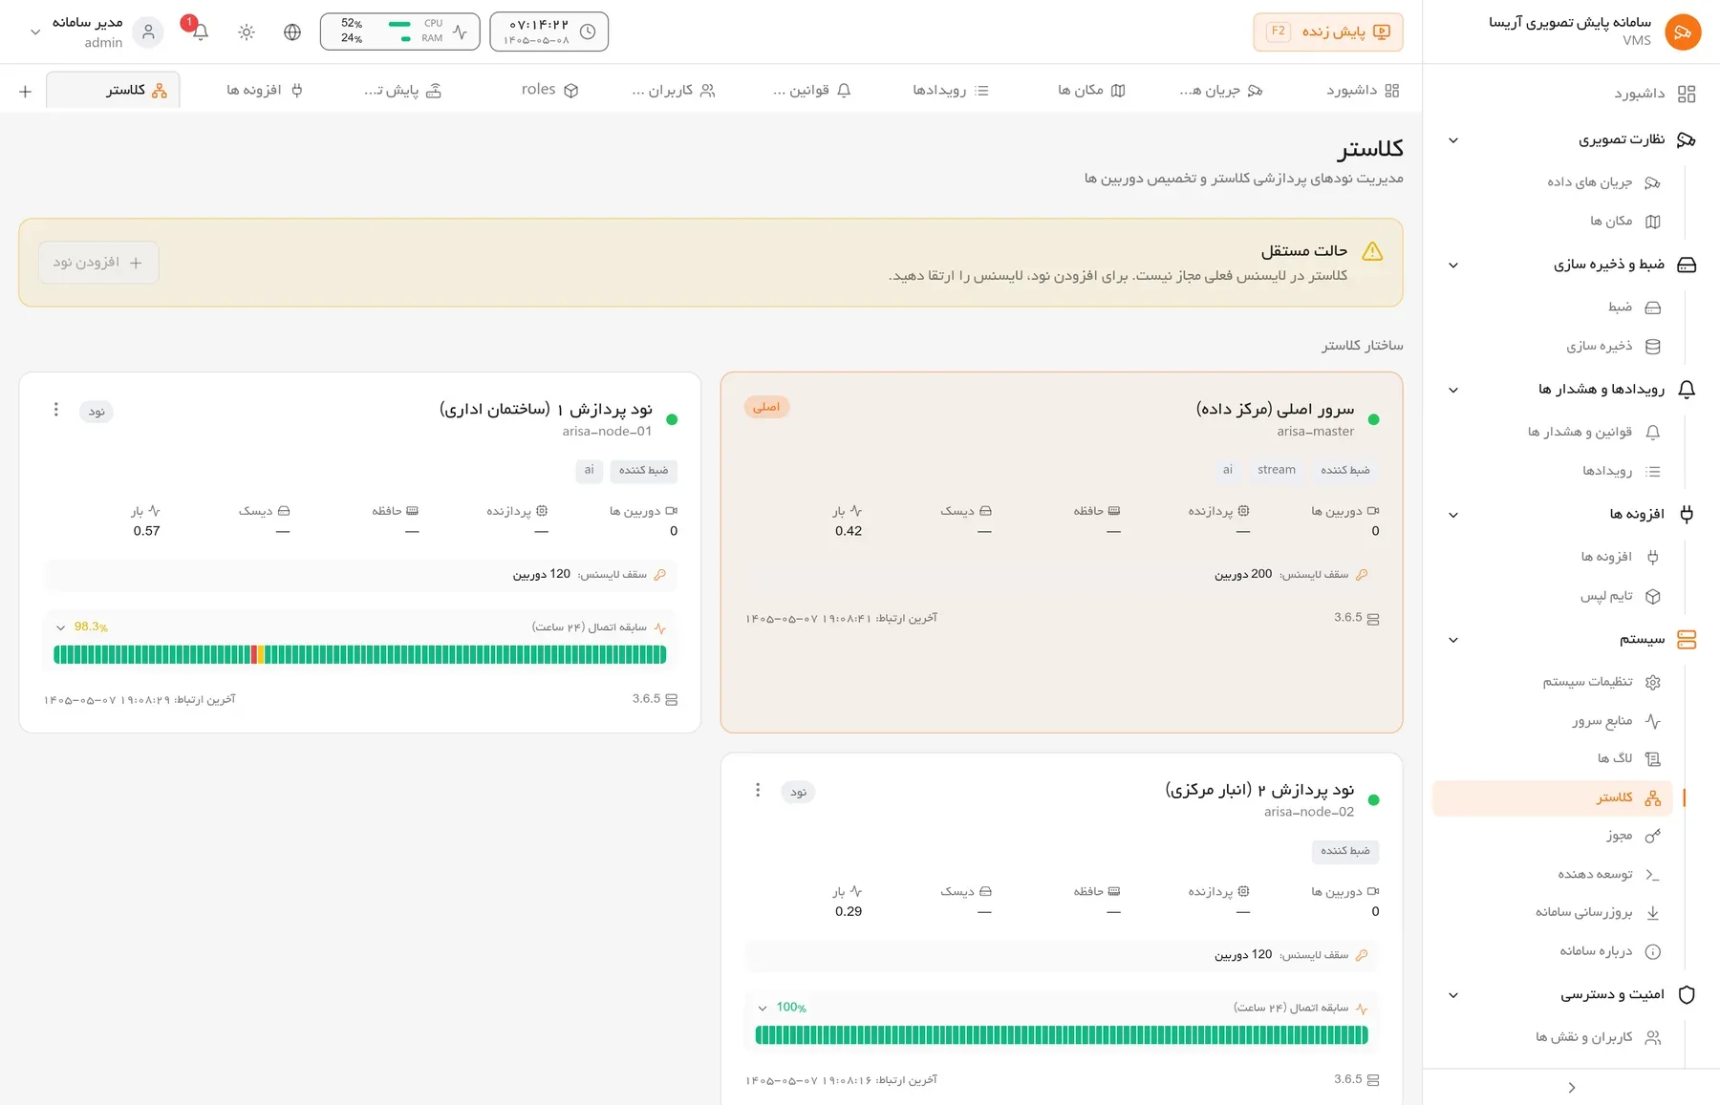Expand connection history 100% chevron

[763, 1008]
